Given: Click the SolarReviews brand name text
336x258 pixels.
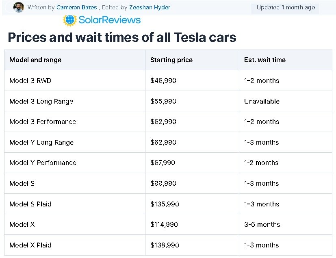Looking at the screenshot, I should click(x=110, y=20).
